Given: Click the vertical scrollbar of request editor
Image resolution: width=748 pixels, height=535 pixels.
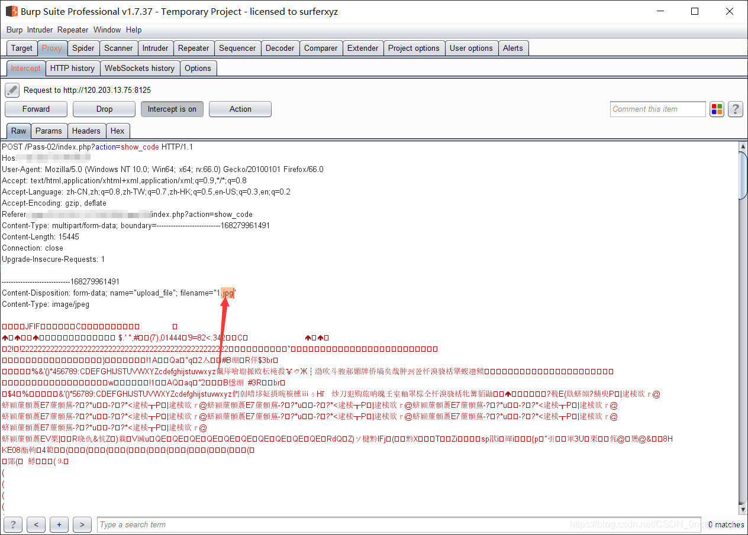Looking at the screenshot, I should 743,176.
